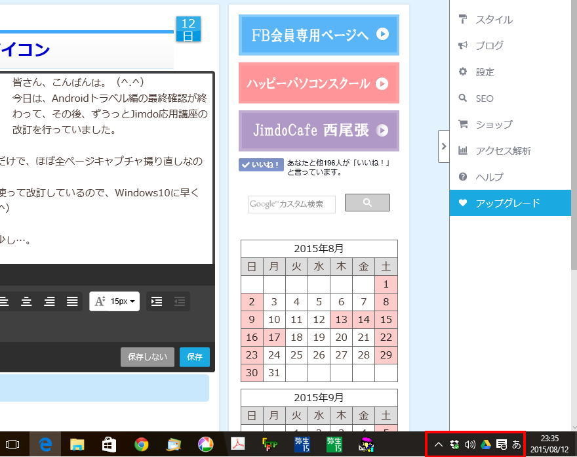Open the Action Center notification icon
This screenshot has width=577, height=457.
point(501,445)
